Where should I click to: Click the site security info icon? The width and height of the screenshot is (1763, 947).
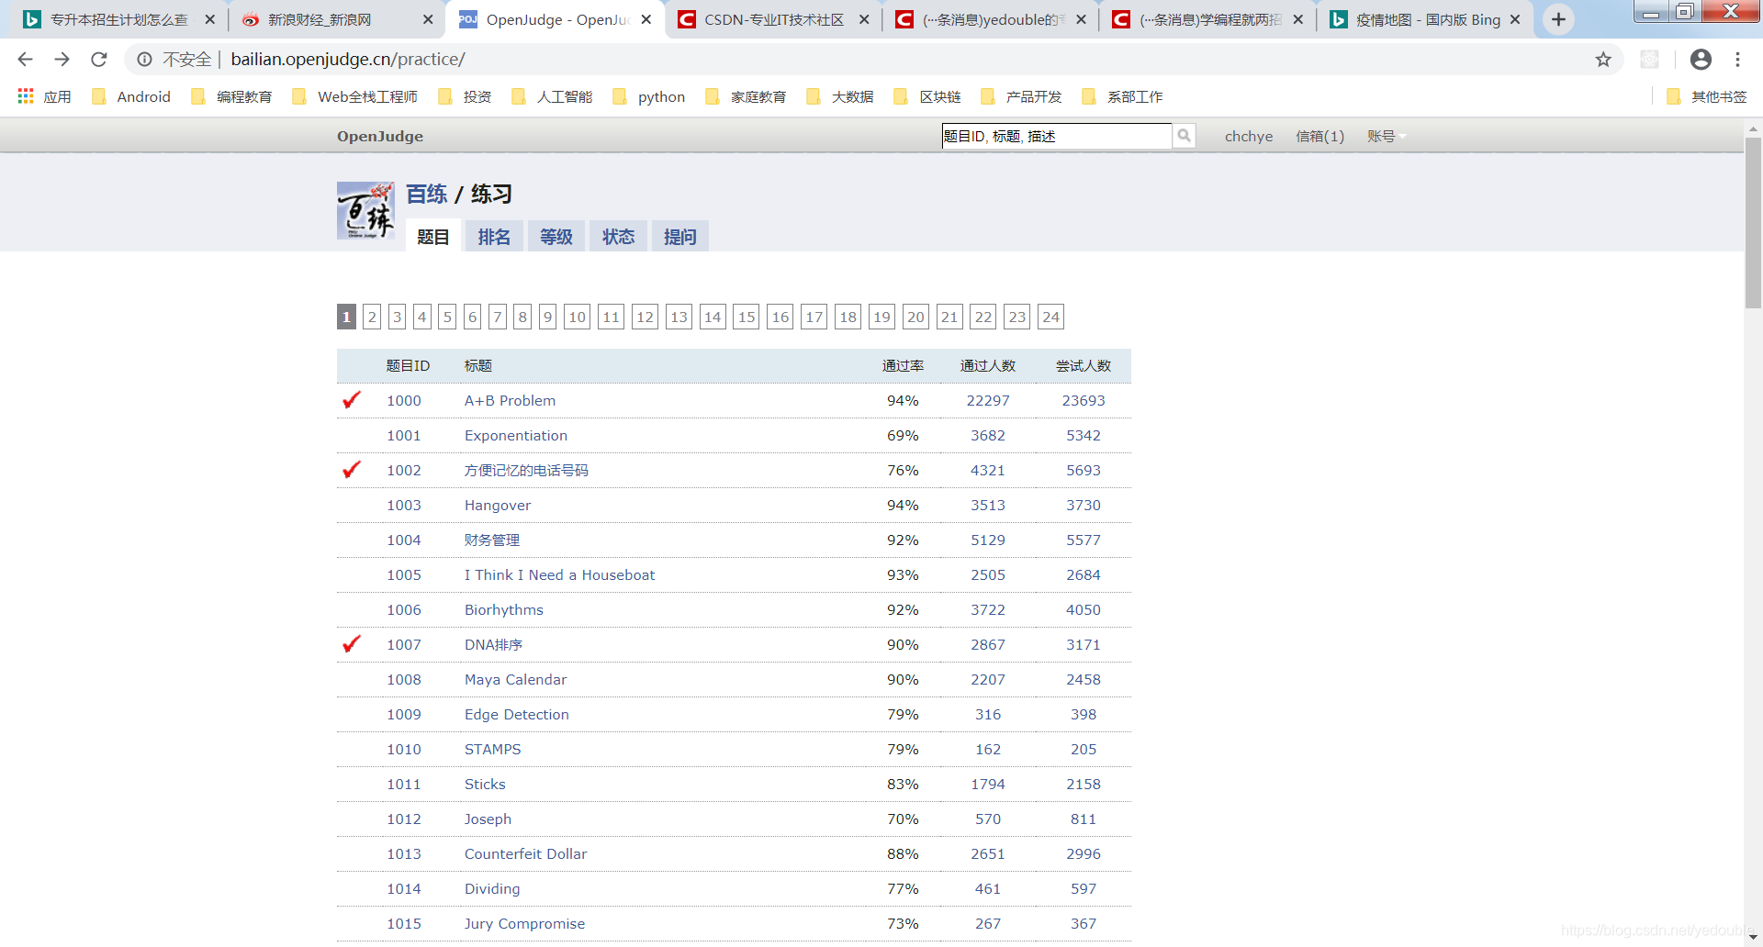pos(144,60)
